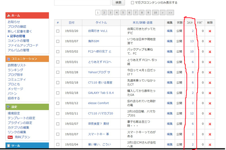Tick the 海外SIM row checkbox

58,41
